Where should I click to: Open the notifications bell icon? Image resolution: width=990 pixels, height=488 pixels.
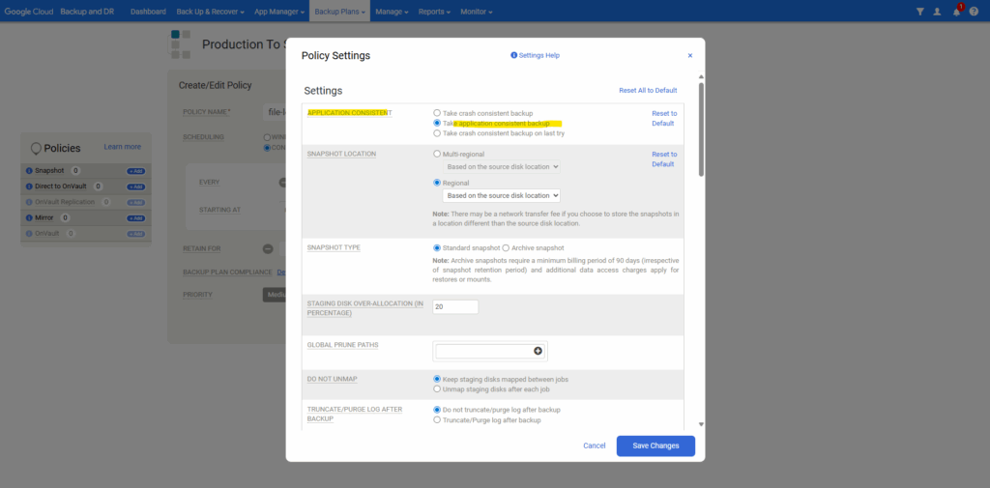click(956, 12)
